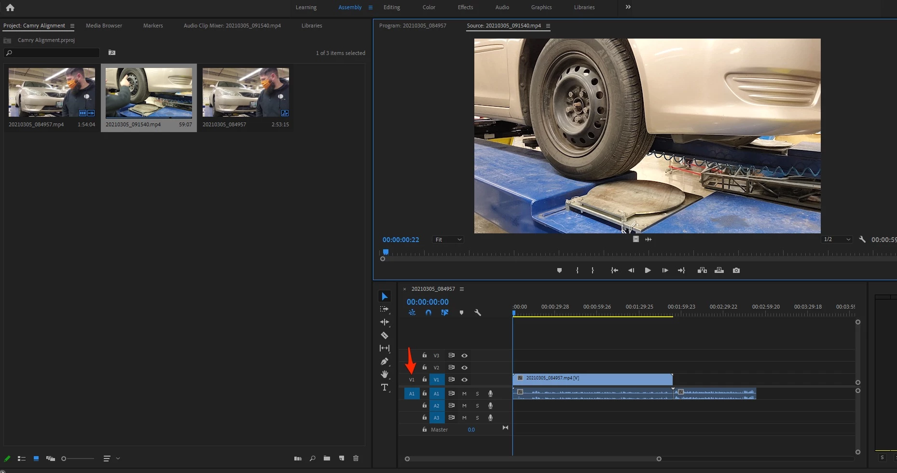Play the source clip
Viewport: 897px width, 473px height.
[648, 270]
